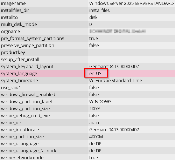Click the false value of use_raid1
Screen dimensions: 175x160
point(94,88)
